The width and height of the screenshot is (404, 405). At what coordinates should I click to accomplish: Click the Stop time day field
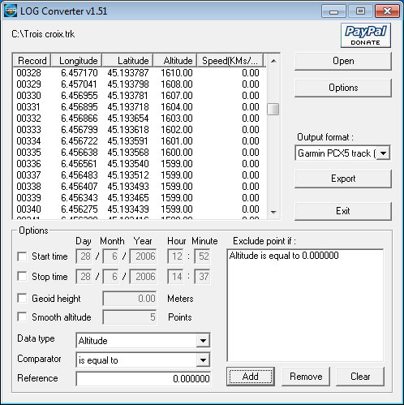84,277
